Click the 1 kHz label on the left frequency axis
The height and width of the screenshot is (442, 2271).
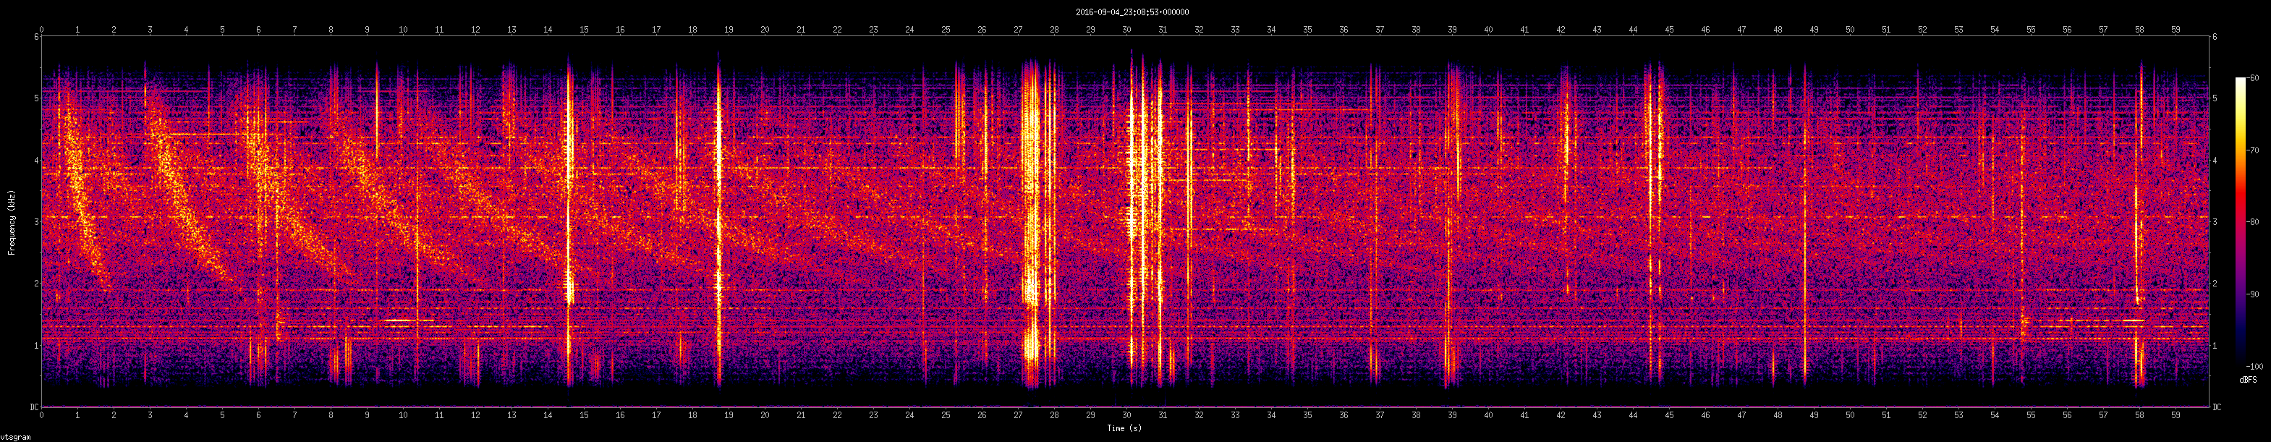[36, 345]
